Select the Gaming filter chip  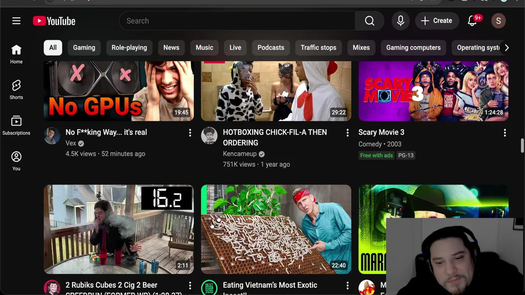pos(84,48)
